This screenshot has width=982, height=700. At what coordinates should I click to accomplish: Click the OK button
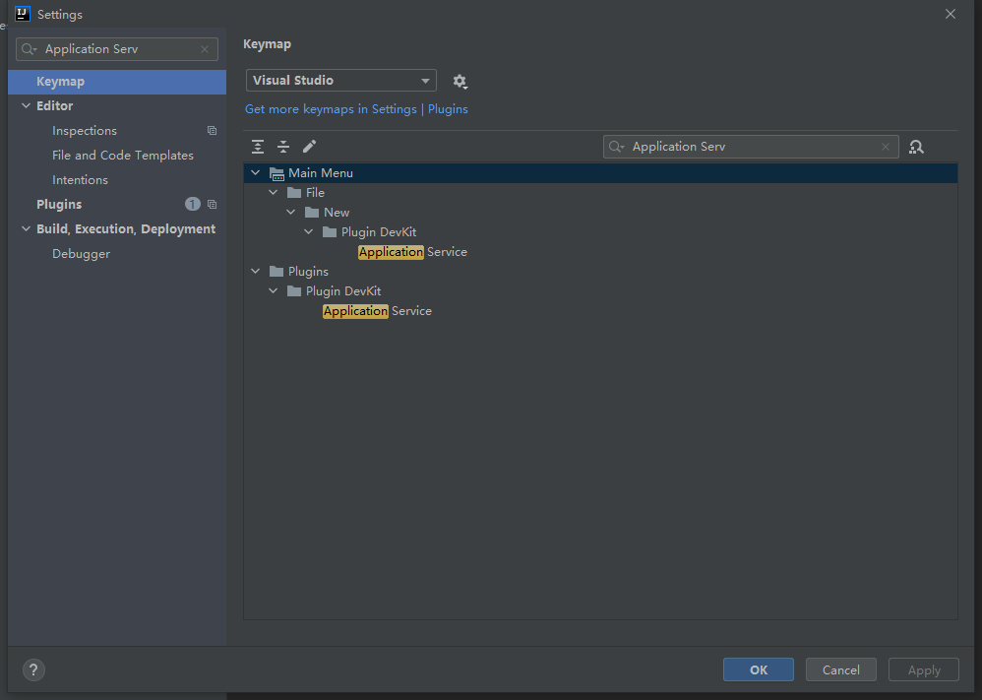(x=759, y=669)
